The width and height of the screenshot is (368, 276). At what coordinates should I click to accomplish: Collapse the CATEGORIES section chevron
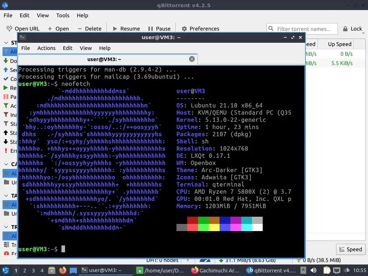click(x=6, y=164)
